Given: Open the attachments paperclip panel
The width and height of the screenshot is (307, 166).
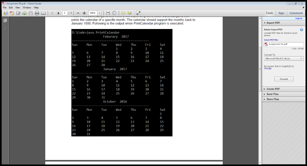Looking at the screenshot, I should point(5,29).
